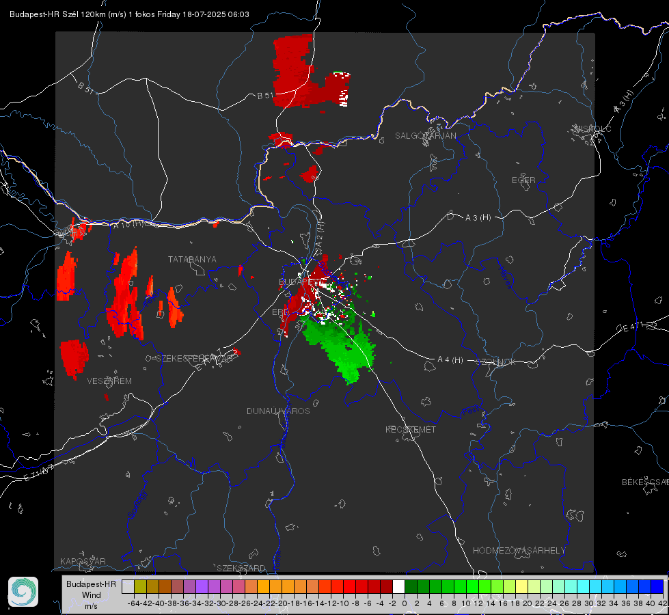The width and height of the screenshot is (669, 615).
Task: Click the DUNAÚJVÁROS city label
Action: tap(278, 411)
